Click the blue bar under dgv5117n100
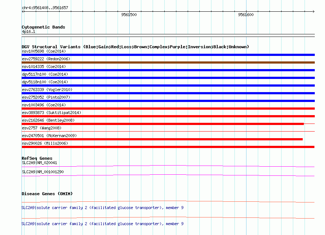 [168, 78]
